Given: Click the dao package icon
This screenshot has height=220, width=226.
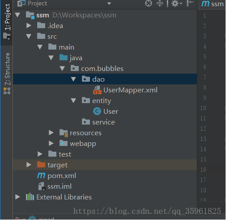Looking at the screenshot, I should point(86,79).
